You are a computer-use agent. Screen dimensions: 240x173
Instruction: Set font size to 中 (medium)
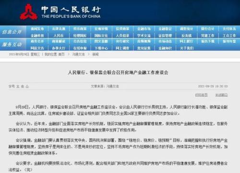[23, 86]
